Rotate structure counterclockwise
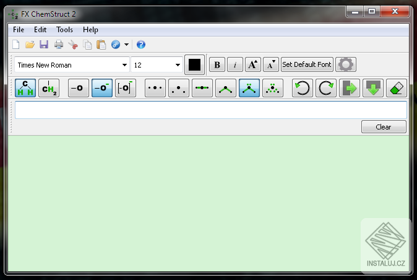Image resolution: width=417 pixels, height=280 pixels. [303, 88]
